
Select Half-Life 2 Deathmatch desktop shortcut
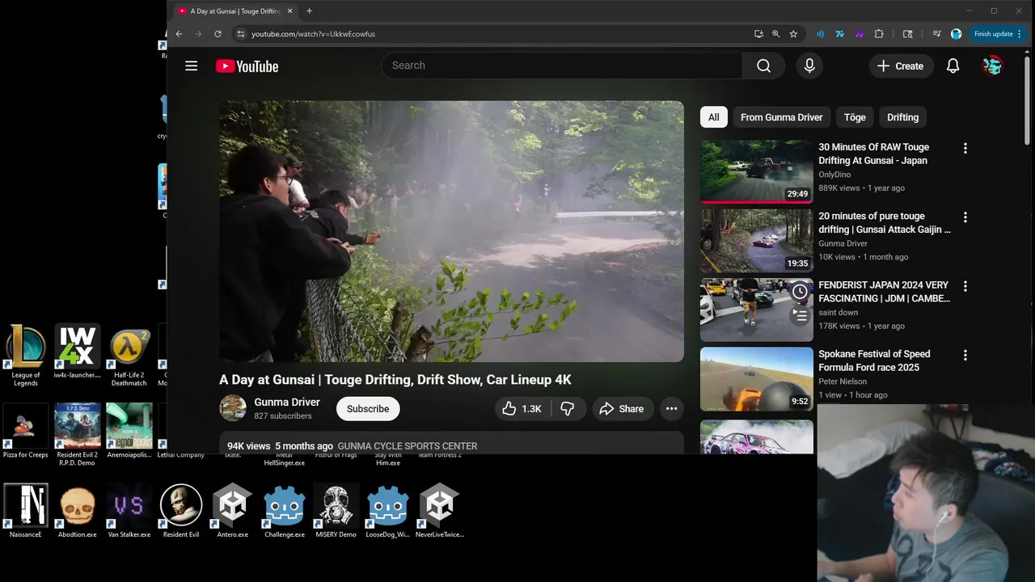129,356
